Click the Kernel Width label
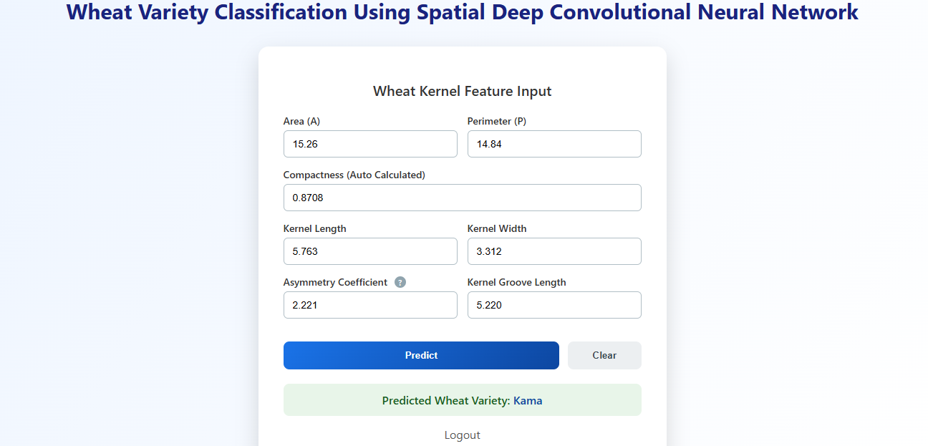Screen dimensions: 928x446 [497, 228]
